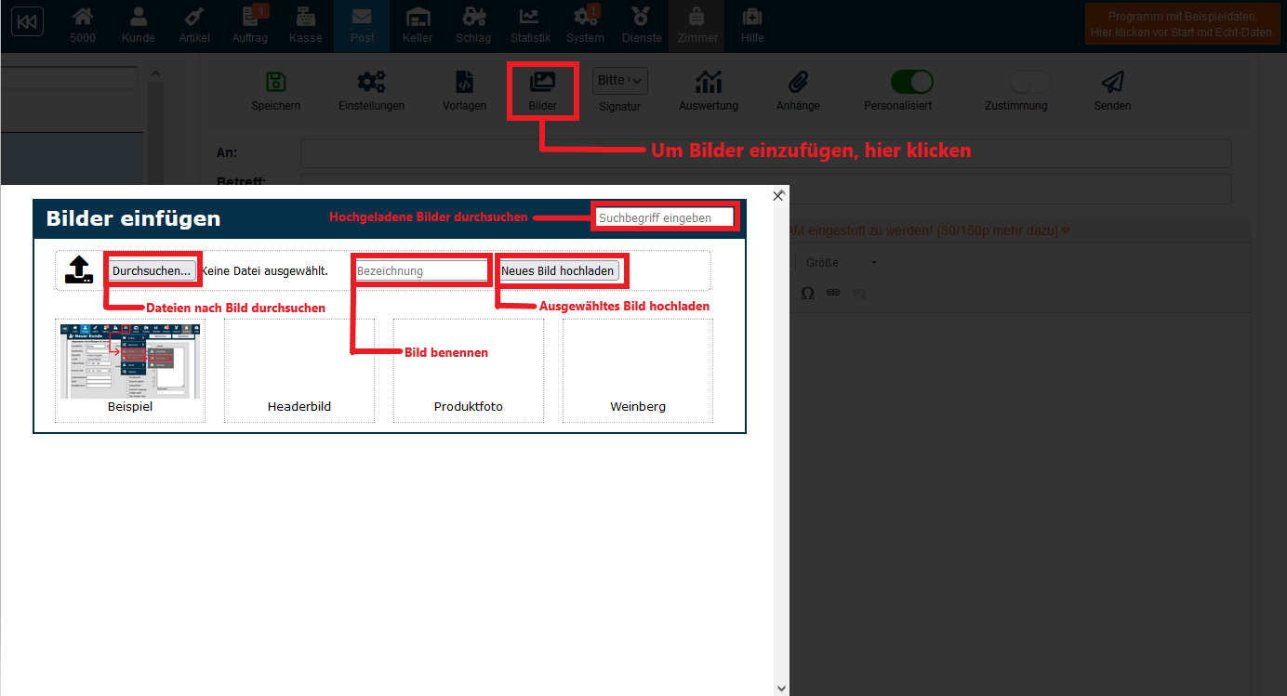Click the Senden paper plane icon
Viewport: 1287px width, 696px height.
[x=1112, y=83]
